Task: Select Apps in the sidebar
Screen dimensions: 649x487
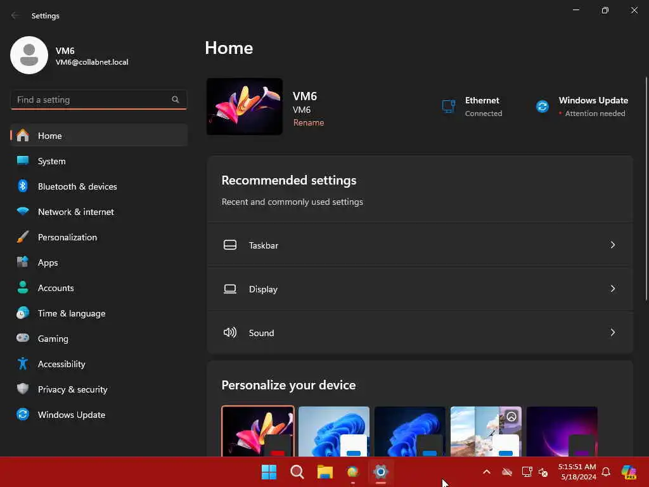Action: (99, 263)
